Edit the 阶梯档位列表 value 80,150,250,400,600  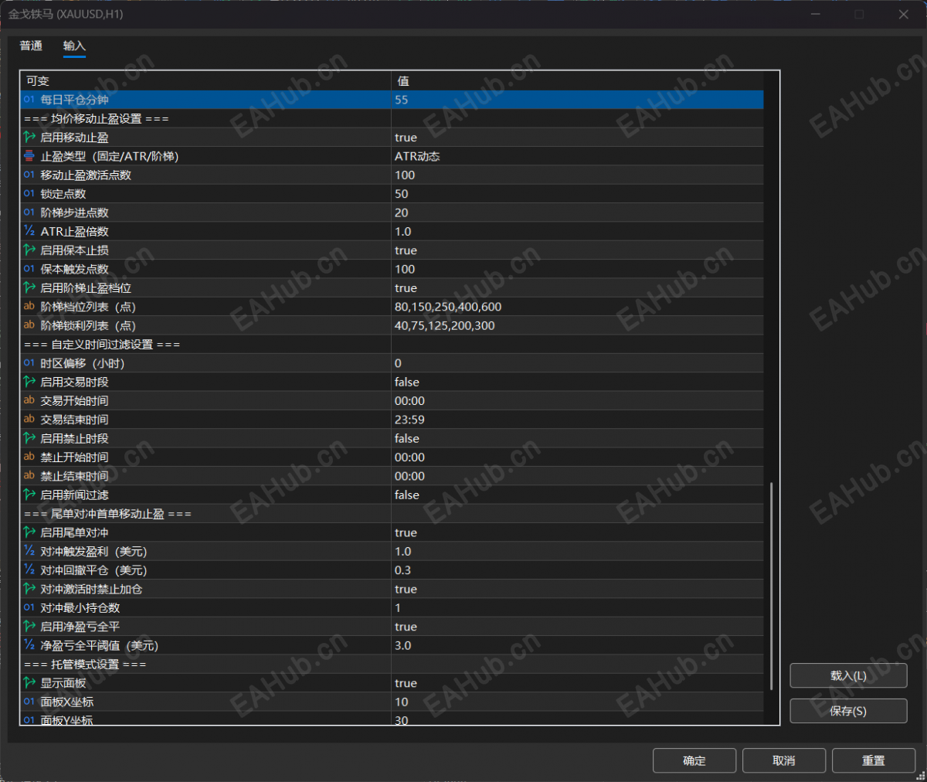click(577, 307)
